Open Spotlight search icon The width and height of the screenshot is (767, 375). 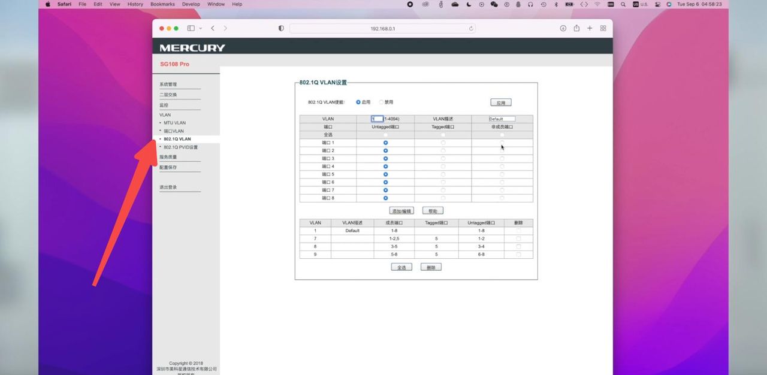coord(623,4)
